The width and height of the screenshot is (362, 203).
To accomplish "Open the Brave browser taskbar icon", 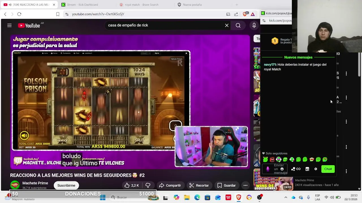I will point(238,198).
